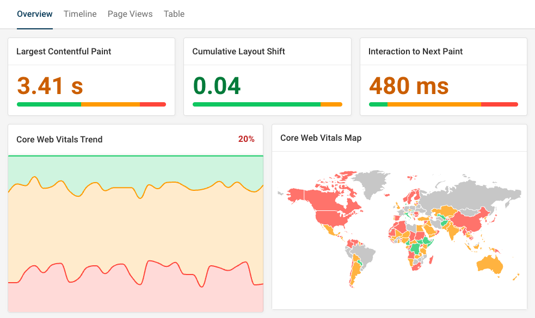The image size is (535, 318).
Task: Select the Table tab
Action: [x=174, y=14]
